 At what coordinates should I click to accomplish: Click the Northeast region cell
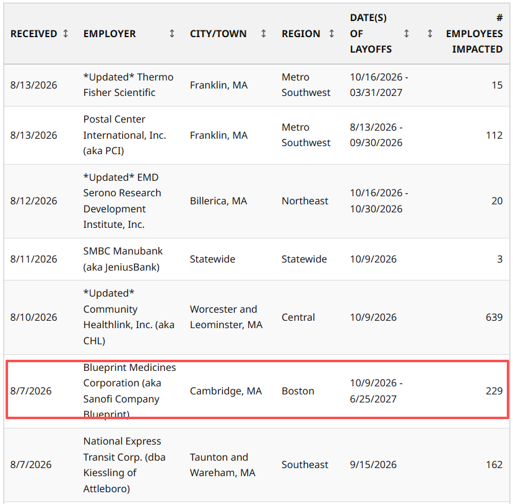304,201
